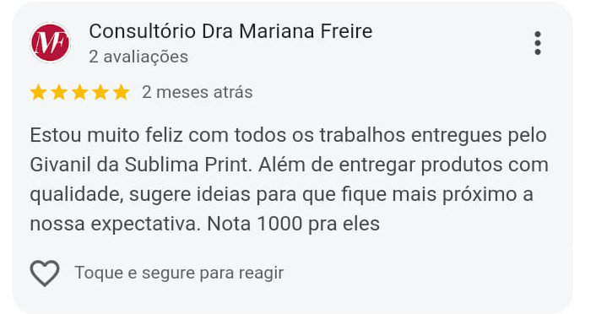This screenshot has height=314, width=596.
Task: Click the word 'expectativa' in the review
Action: pos(145,225)
